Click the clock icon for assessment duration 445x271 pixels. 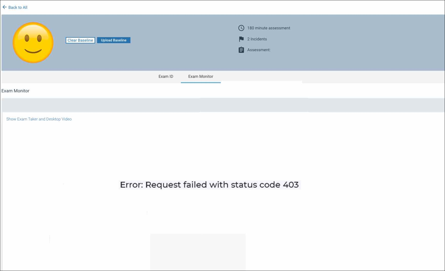(x=241, y=28)
